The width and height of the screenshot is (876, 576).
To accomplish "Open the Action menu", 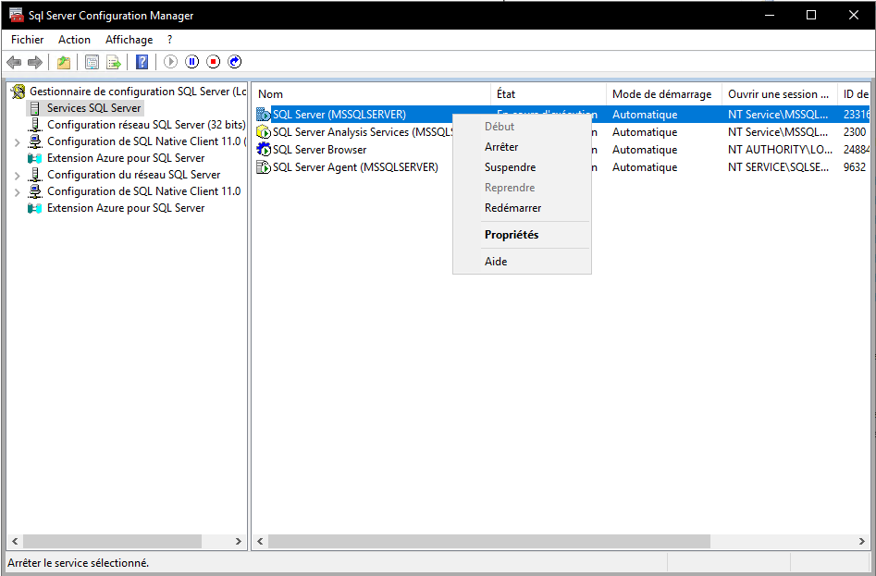I will click(x=74, y=40).
